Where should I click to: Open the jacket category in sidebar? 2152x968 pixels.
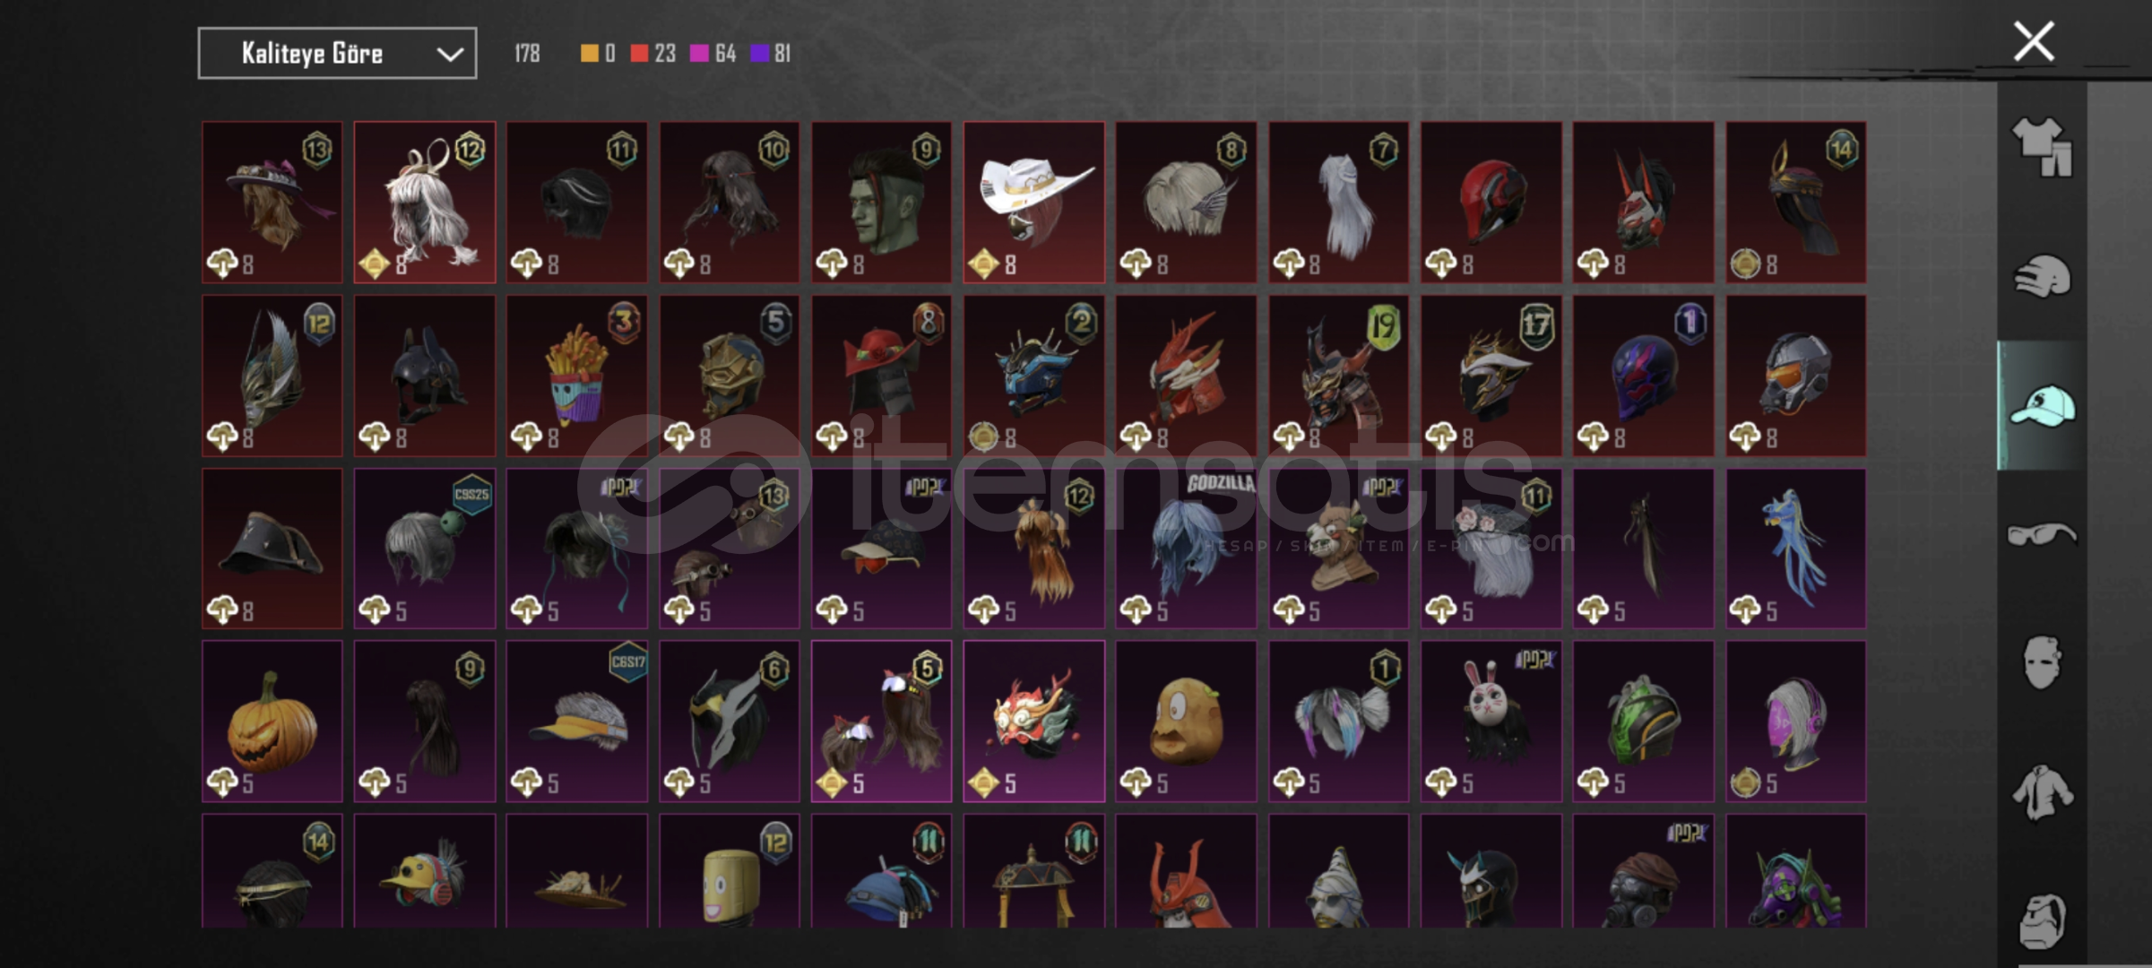pyautogui.click(x=2043, y=792)
